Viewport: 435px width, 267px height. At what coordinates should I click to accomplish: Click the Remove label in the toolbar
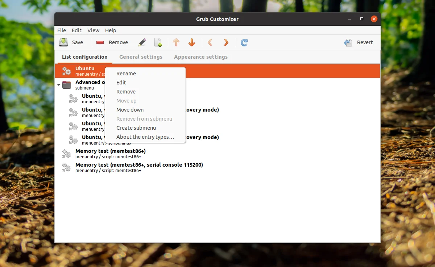point(118,42)
